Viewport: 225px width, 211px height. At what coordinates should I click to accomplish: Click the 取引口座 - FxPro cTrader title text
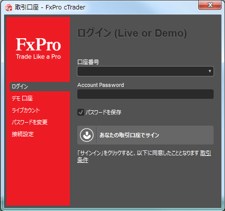[50, 7]
